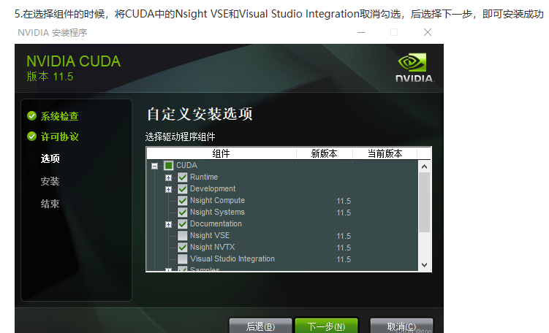Click the installer maximize window icon
549x333 pixels.
[394, 32]
